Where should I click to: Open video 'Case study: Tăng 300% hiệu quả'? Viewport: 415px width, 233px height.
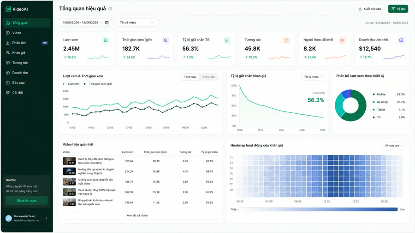tap(97, 192)
